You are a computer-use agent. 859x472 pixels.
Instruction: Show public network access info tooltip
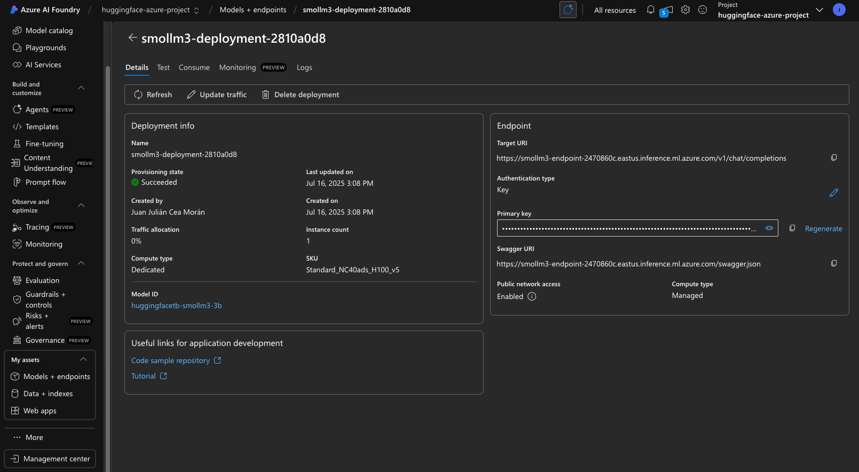(532, 296)
